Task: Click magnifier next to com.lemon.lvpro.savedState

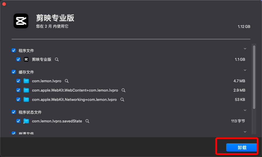Action: pos(87,121)
